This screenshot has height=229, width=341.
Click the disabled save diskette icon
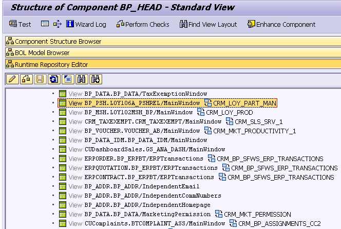(40, 79)
